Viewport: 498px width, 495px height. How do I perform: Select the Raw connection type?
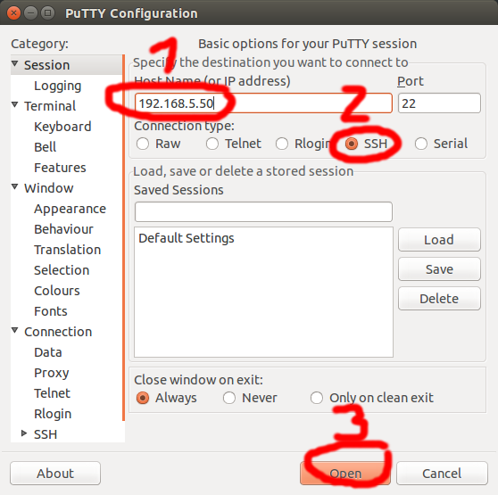pyautogui.click(x=143, y=144)
